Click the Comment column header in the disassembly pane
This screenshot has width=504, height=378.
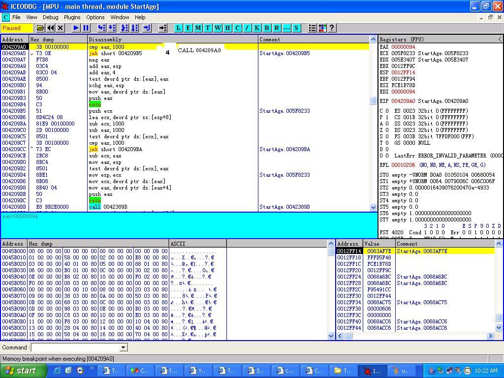314,39
